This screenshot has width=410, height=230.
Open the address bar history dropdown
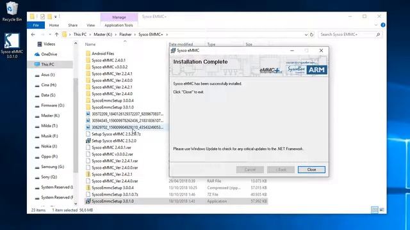[x=306, y=34]
